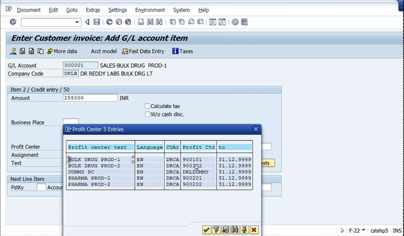Click the document with right arrow icon
The width and height of the screenshot is (404, 236).
[32, 51]
